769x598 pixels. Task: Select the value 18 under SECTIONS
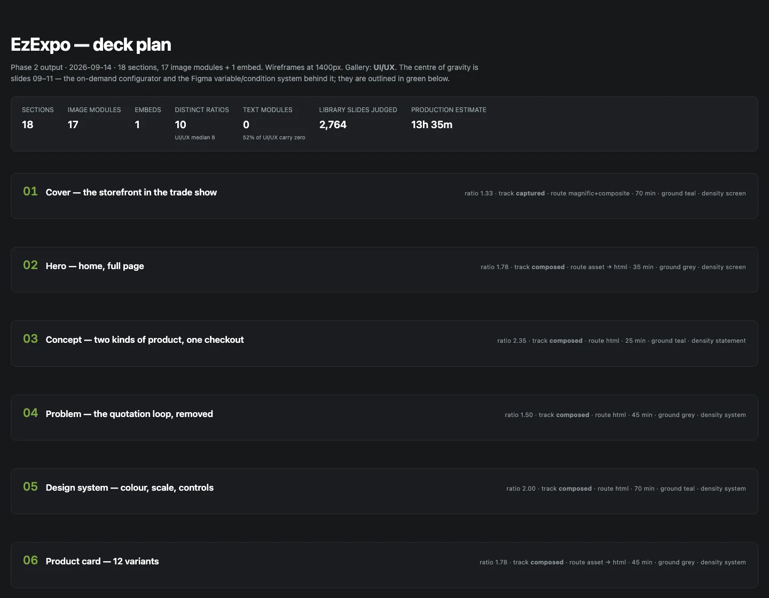[28, 124]
